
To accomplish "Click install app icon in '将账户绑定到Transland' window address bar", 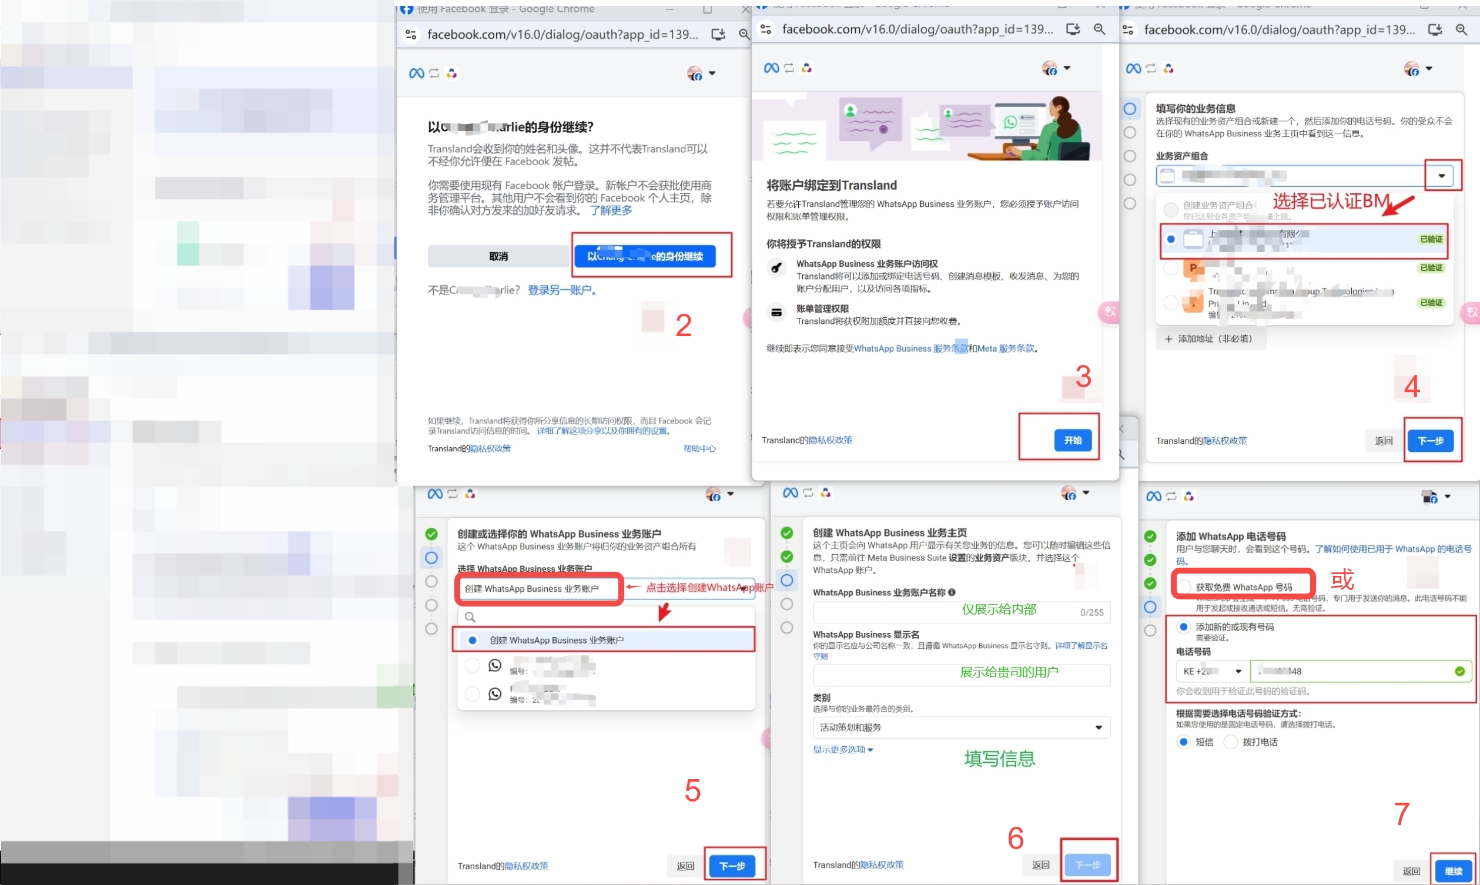I will pos(1073,29).
